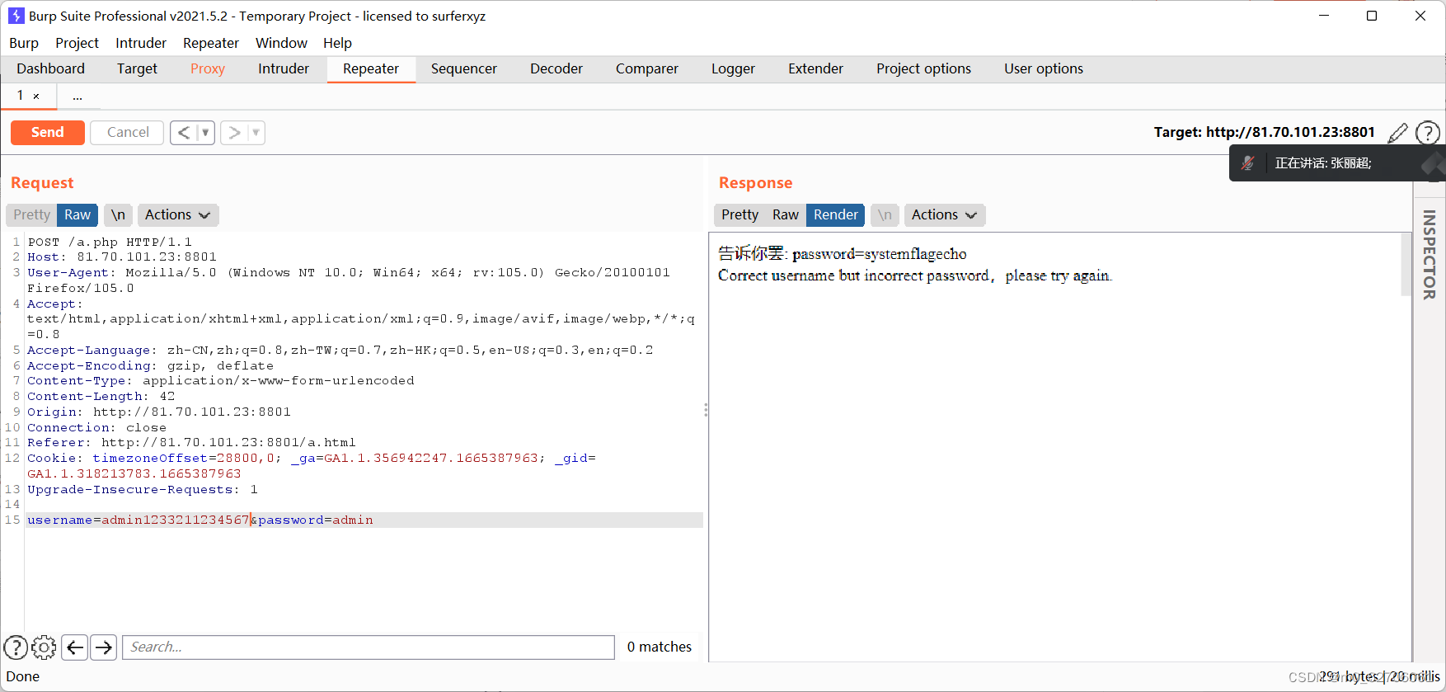
Task: Click the Content-Type header line
Action: pyautogui.click(x=221, y=381)
